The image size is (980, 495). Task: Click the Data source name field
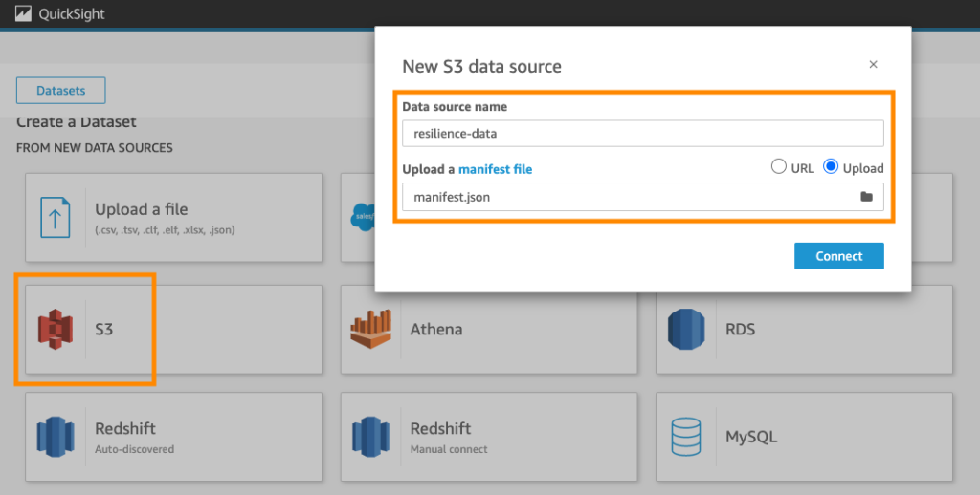pos(642,134)
